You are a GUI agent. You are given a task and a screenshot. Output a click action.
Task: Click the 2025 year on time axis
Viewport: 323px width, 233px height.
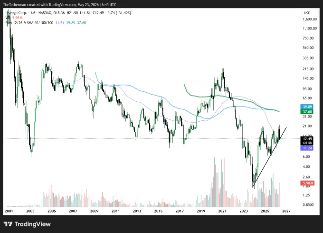point(265,211)
